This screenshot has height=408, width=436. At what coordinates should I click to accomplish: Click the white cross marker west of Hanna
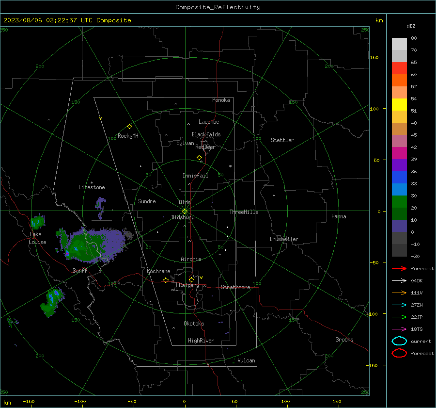274,195
